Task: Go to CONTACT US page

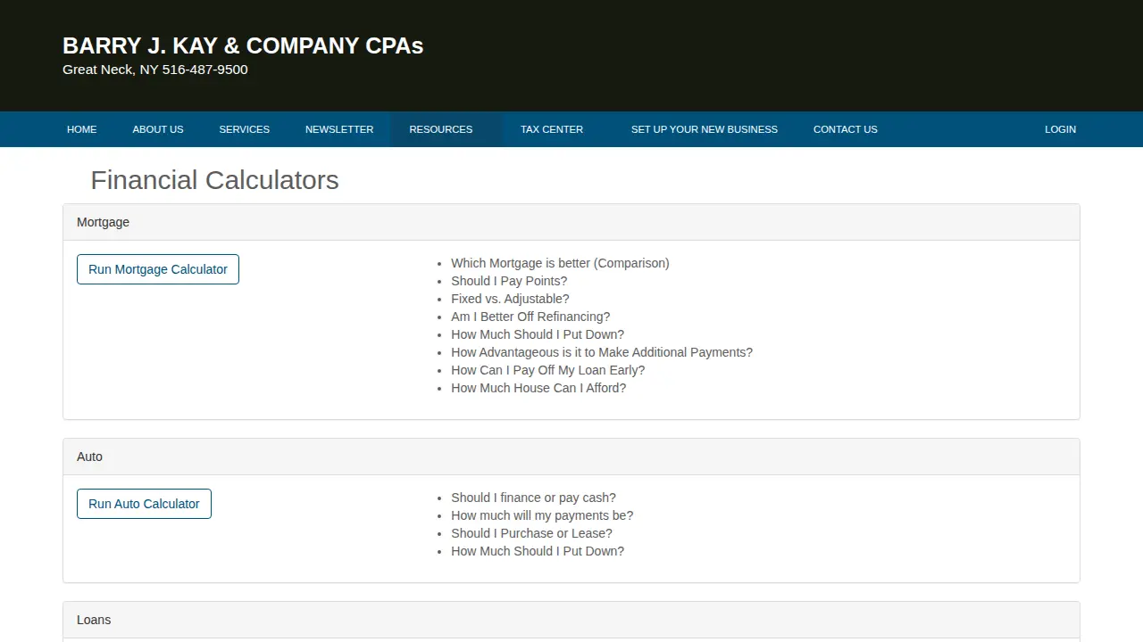Action: pos(846,129)
